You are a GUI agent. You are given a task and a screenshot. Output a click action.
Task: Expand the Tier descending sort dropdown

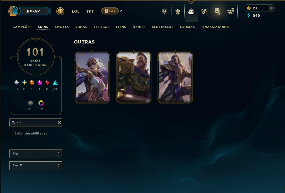[x=36, y=165]
